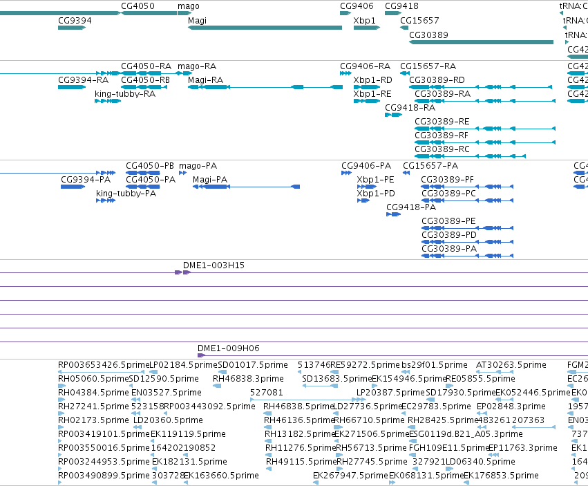This screenshot has width=588, height=486.
Task: Open EST label 527081
Action: tap(266, 392)
